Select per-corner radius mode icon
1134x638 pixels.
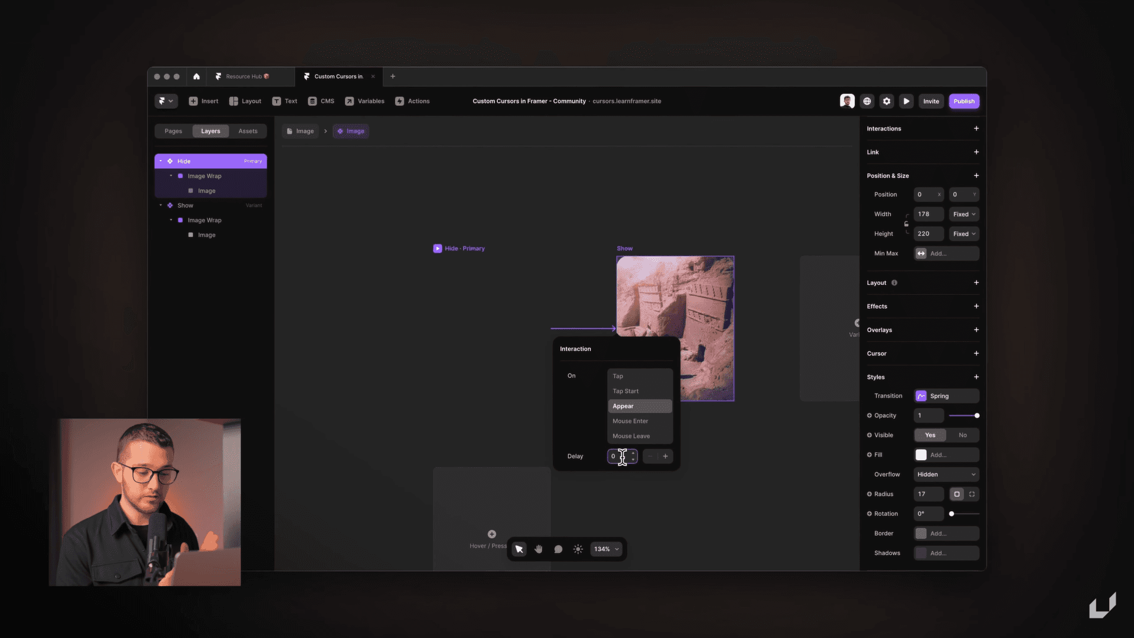972,494
